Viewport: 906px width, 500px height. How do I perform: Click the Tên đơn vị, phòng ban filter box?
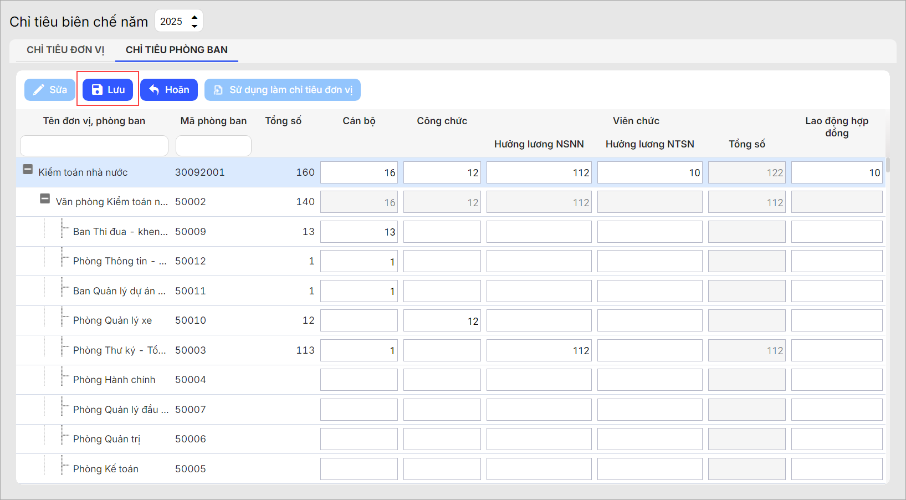coord(94,146)
